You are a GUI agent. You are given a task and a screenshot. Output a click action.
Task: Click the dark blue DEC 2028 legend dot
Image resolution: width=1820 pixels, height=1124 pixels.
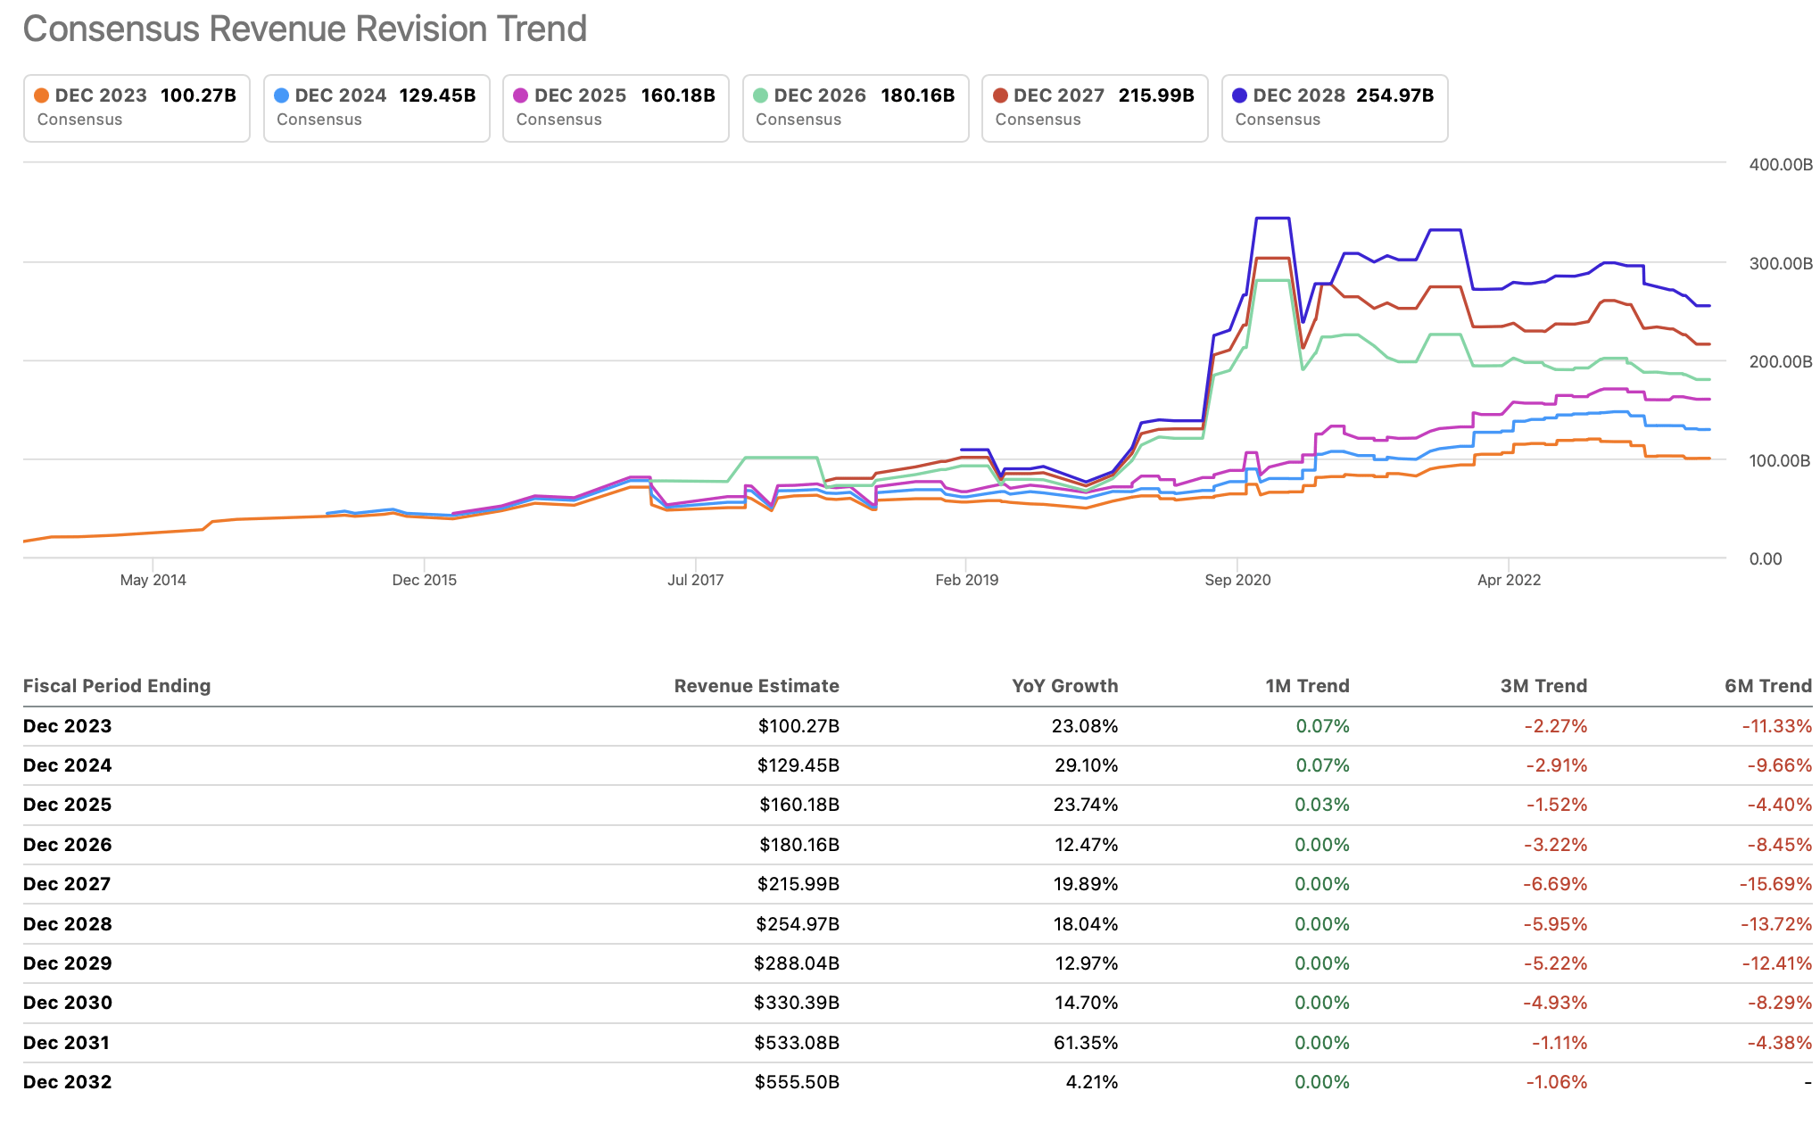[x=1239, y=95]
